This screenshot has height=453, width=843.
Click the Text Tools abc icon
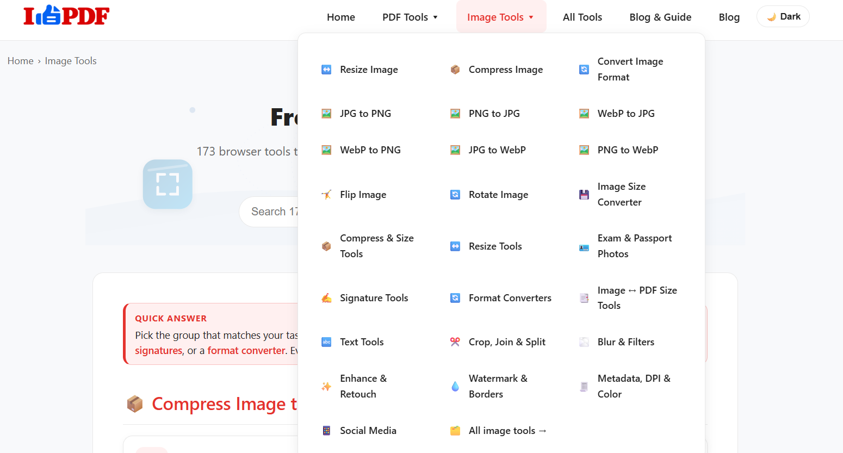(326, 342)
